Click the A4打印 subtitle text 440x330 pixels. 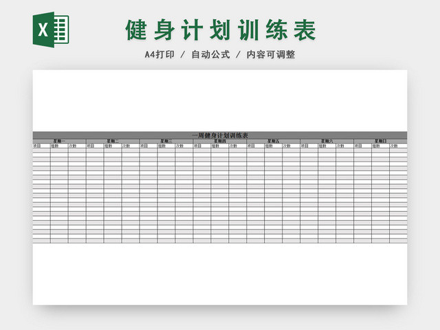pos(159,54)
